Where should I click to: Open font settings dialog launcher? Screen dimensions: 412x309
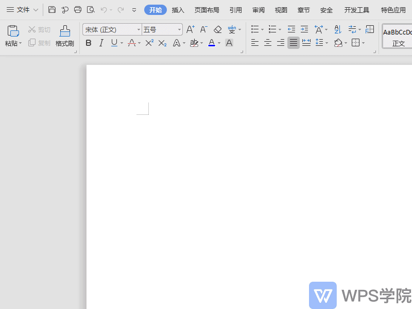[x=242, y=52]
